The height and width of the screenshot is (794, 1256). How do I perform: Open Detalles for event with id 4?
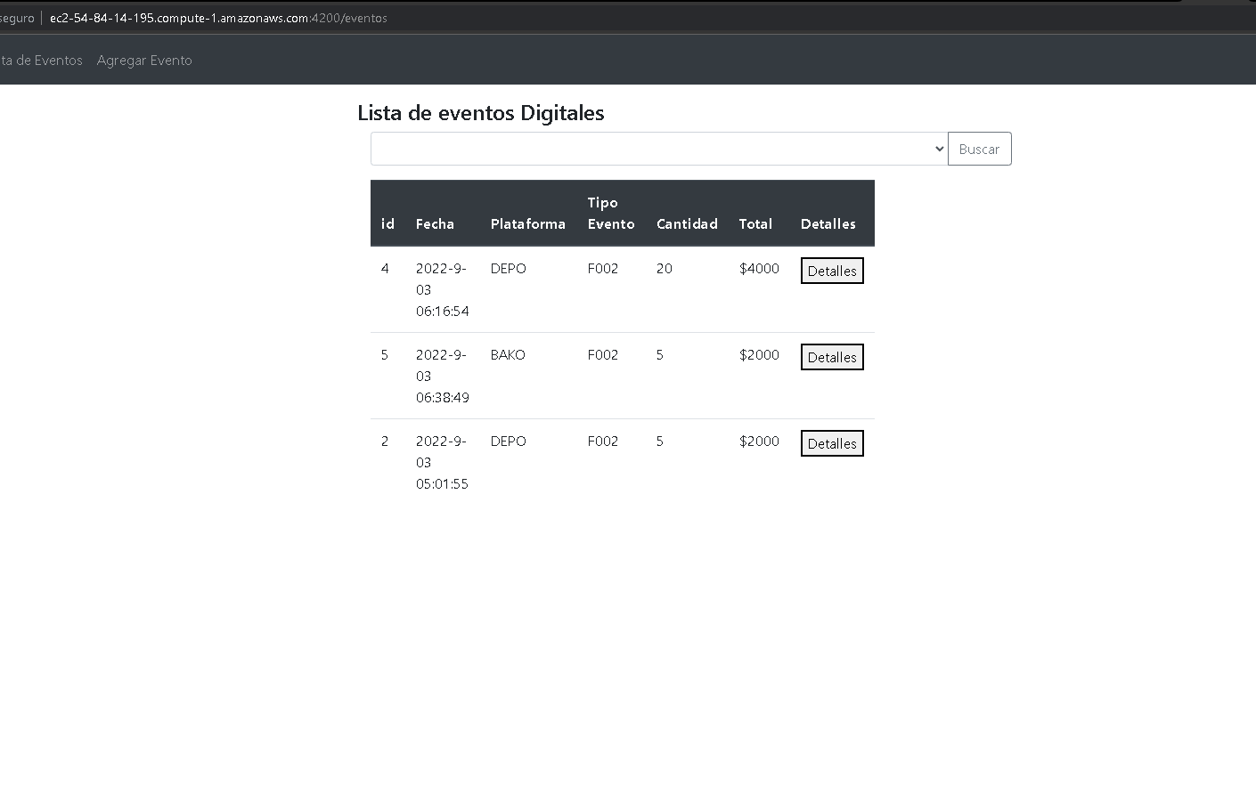point(831,270)
